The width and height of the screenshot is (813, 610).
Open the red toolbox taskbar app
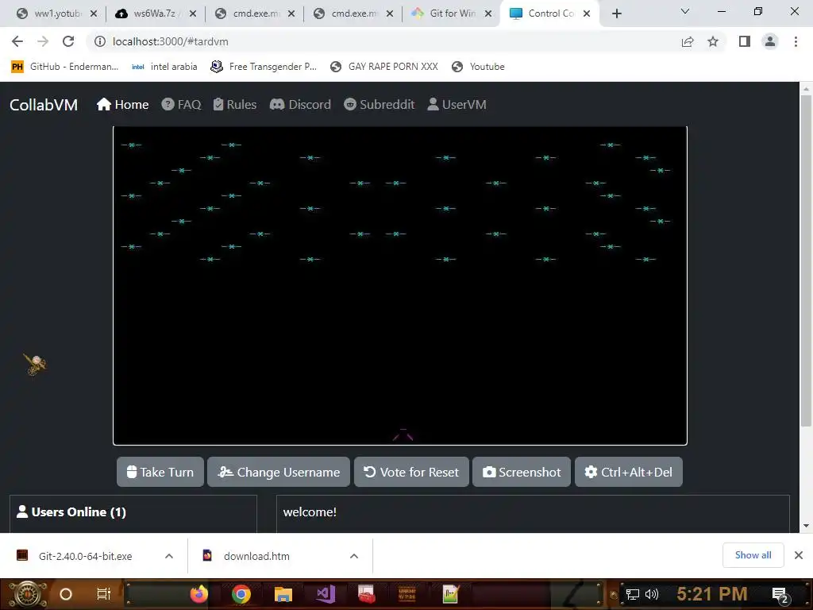point(367,594)
